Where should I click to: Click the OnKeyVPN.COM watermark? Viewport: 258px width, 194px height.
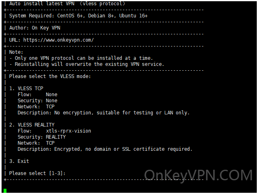click(198, 175)
